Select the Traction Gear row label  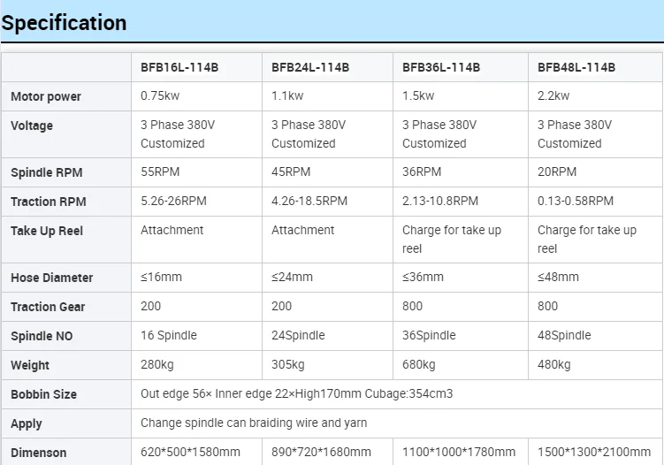[48, 307]
